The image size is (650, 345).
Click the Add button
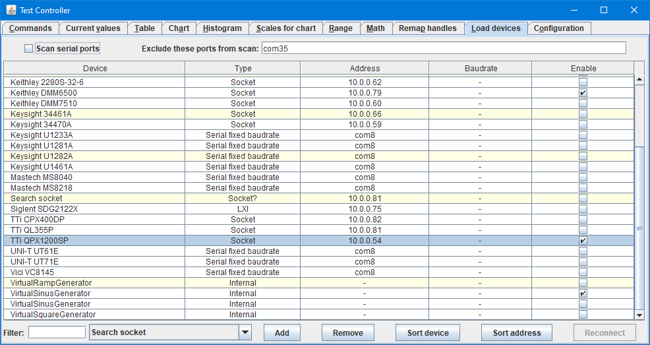(282, 332)
